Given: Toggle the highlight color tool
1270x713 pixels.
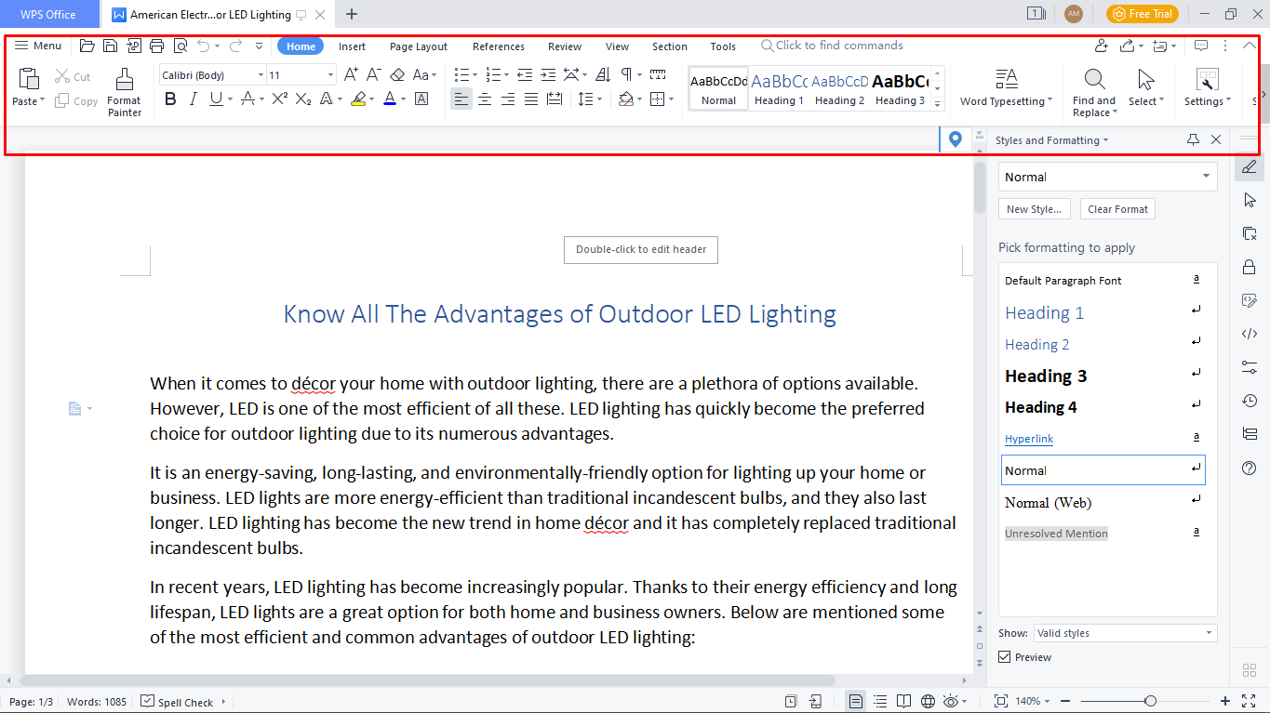Looking at the screenshot, I should (x=358, y=99).
